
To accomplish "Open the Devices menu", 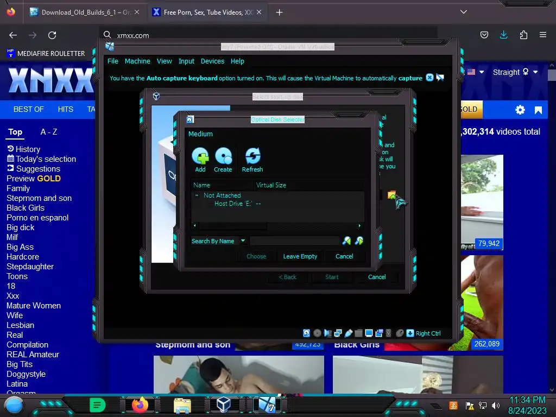I will tap(212, 61).
